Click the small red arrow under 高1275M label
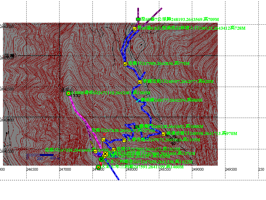 coord(104,134)
